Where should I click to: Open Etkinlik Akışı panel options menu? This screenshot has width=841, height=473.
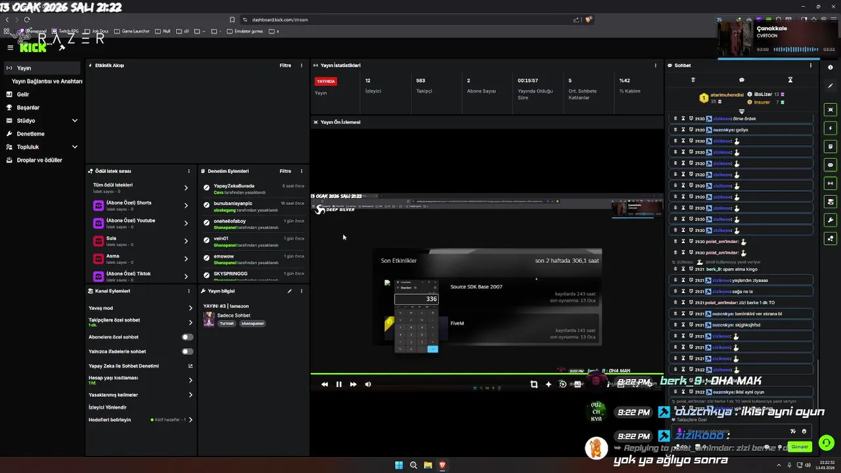(x=302, y=66)
